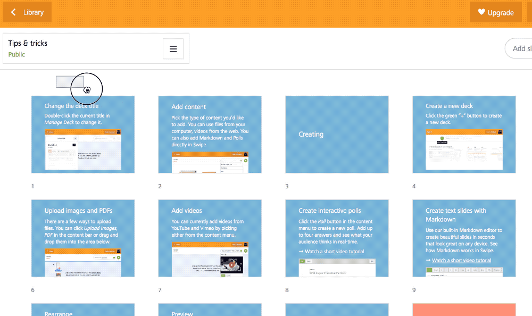This screenshot has width=532, height=316.
Task: Select the 'Create interactive polls' slide
Action: tap(337, 229)
